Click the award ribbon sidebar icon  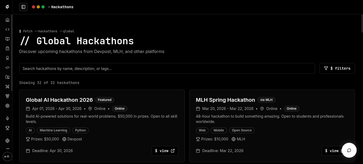7,58
